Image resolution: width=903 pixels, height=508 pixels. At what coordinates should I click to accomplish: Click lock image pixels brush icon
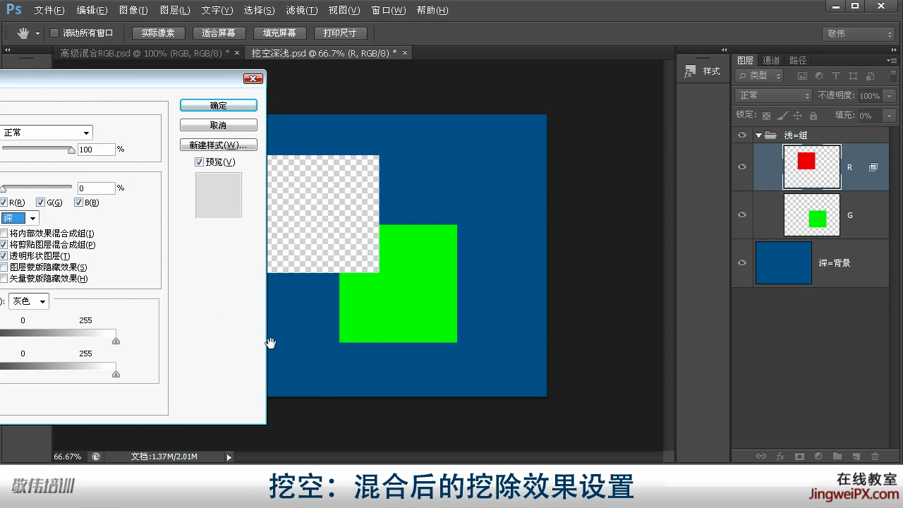[x=782, y=116]
